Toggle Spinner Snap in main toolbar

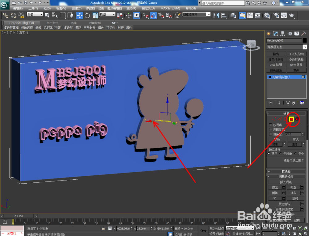(169, 15)
